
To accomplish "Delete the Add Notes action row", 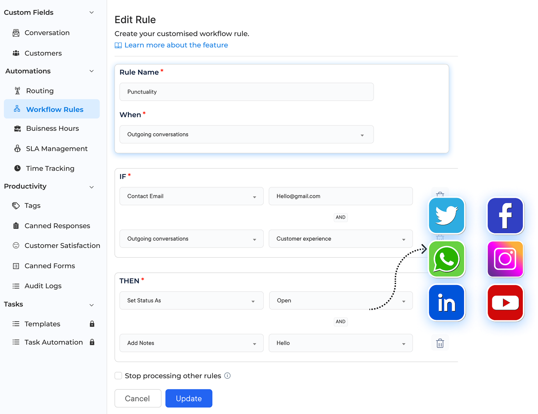I will coord(440,343).
